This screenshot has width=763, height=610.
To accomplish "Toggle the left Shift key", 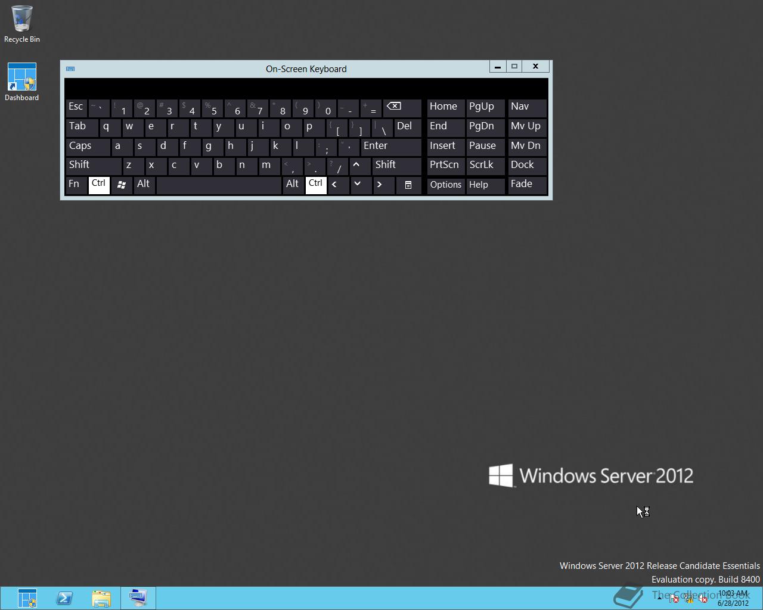I will (94, 166).
